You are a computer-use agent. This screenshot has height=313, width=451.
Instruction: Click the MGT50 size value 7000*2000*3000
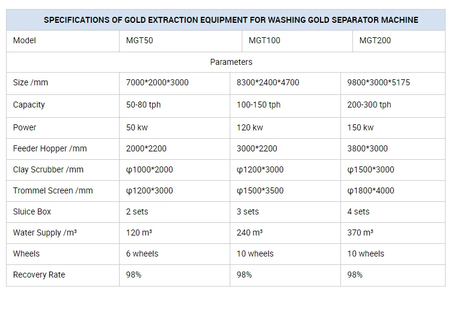pyautogui.click(x=157, y=82)
